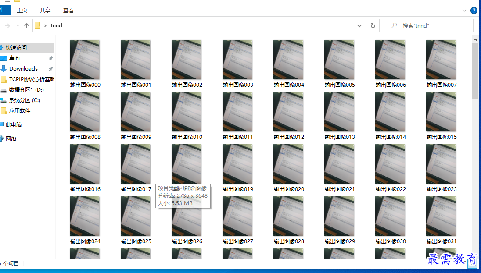
Task: Open the 应用软件 folder
Action: coord(20,110)
